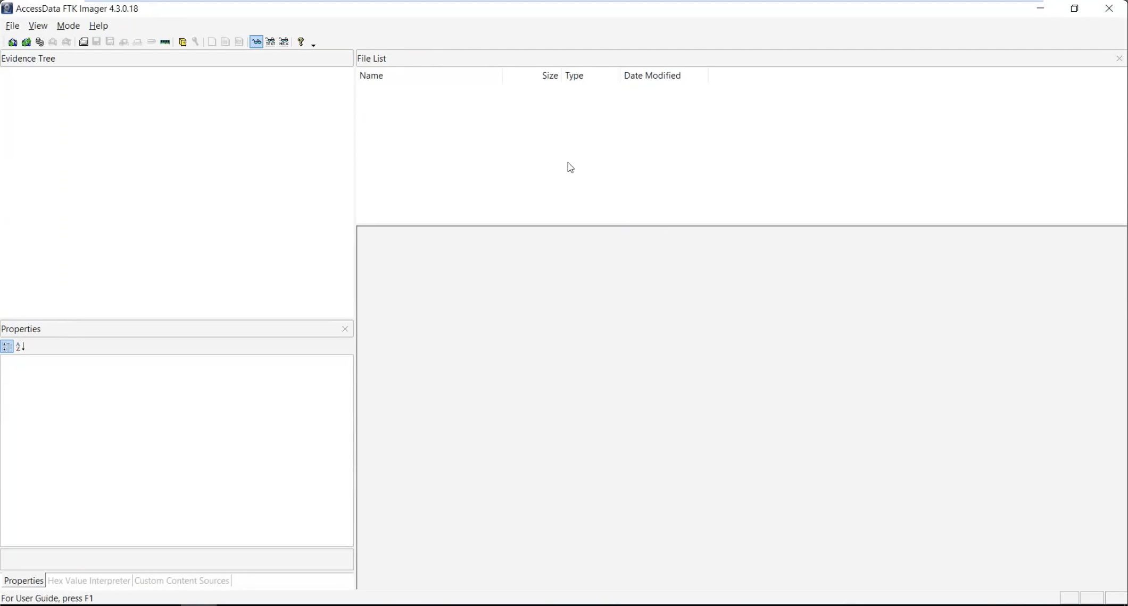This screenshot has width=1128, height=606.
Task: Sort file list by Name column
Action: [x=429, y=75]
